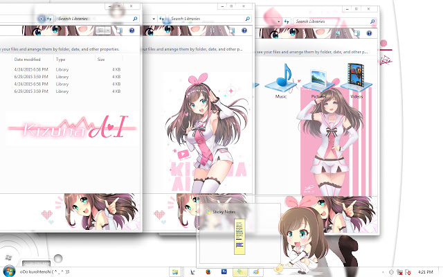Open Windows Explorer from the taskbar
The image size is (443, 277).
[x=175, y=272]
